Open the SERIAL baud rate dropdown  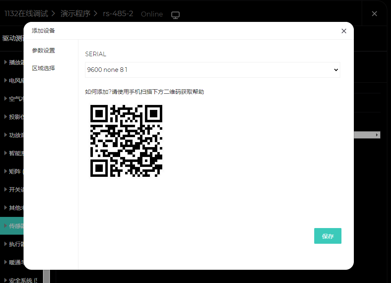tap(213, 70)
